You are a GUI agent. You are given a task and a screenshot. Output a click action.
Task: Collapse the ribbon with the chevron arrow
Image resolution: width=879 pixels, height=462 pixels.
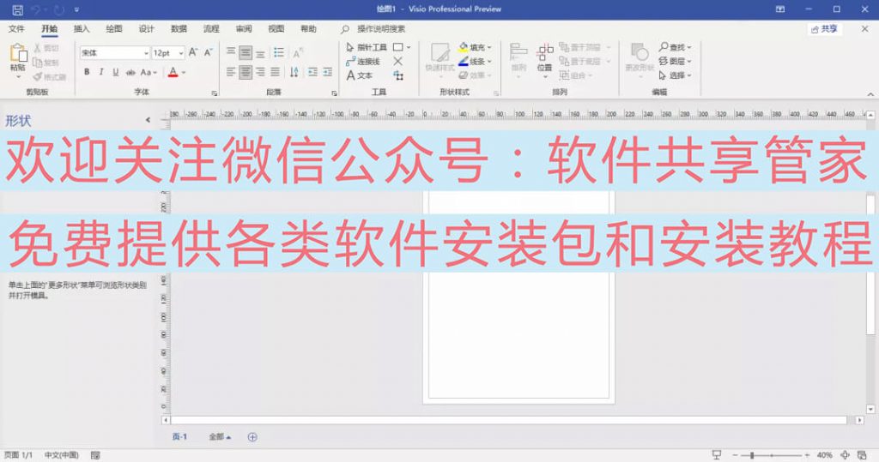point(870,94)
